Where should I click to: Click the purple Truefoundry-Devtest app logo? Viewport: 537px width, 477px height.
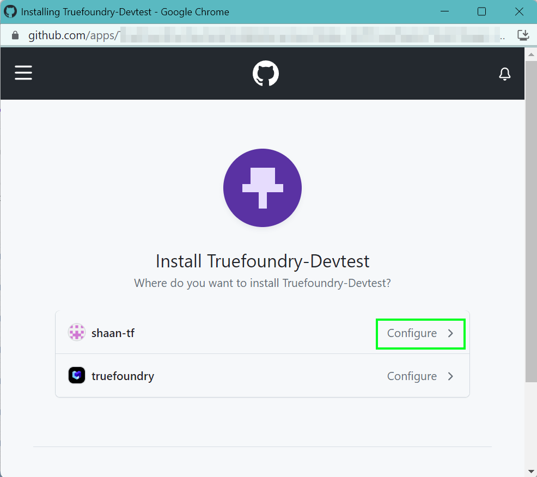coord(263,188)
